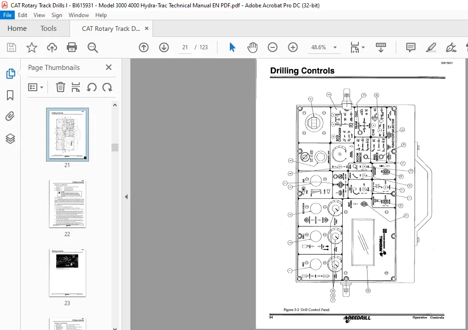Activate the Hand pan tool

[252, 47]
